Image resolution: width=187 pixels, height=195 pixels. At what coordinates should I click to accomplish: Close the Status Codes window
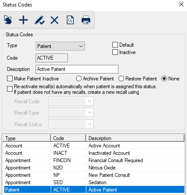pos(181,4)
